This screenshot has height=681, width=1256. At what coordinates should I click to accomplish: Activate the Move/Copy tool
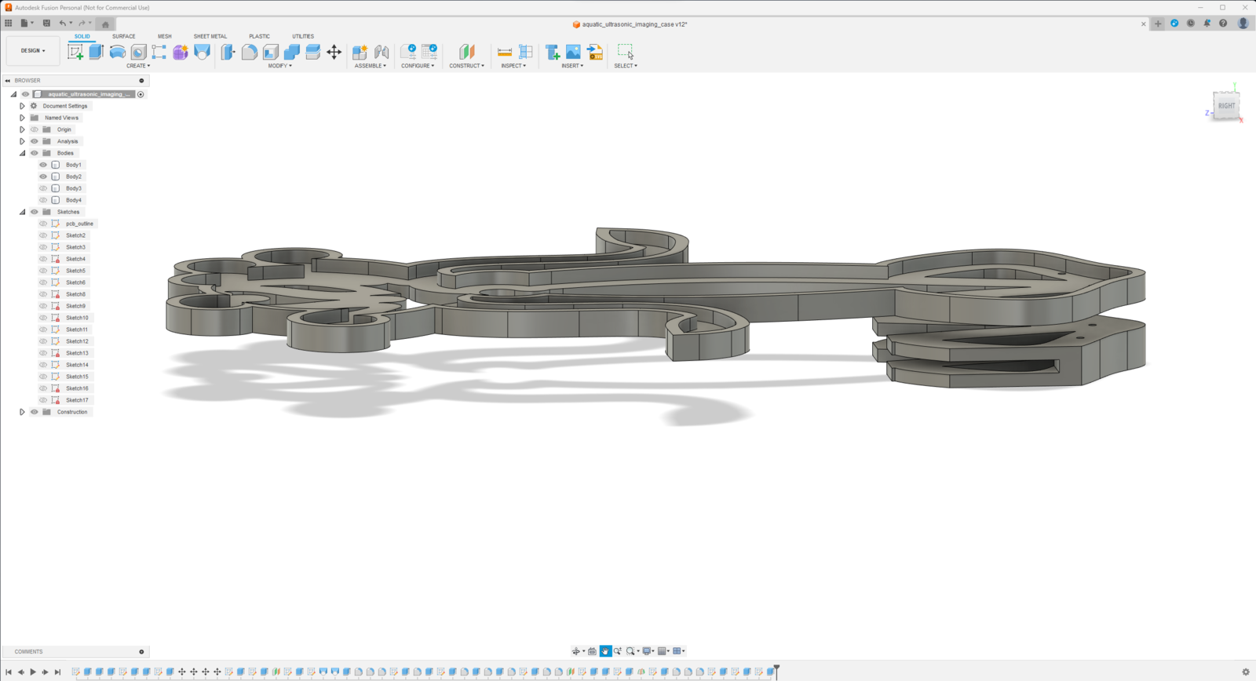[334, 52]
